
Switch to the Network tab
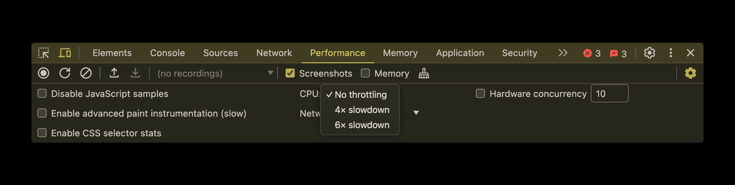(x=274, y=53)
